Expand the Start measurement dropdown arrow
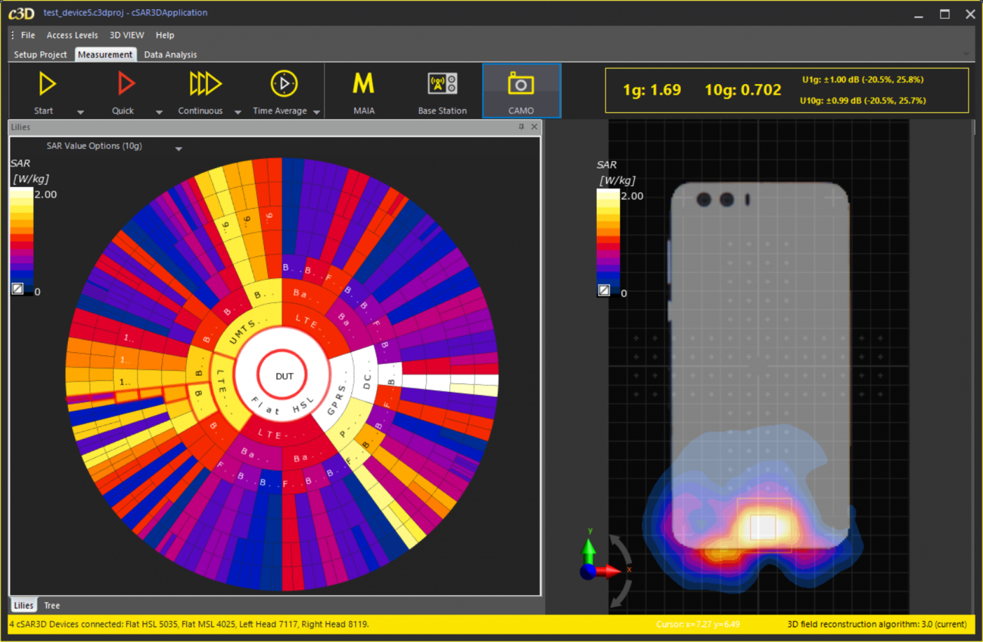Viewport: 983px width, 642px height. coord(80,112)
